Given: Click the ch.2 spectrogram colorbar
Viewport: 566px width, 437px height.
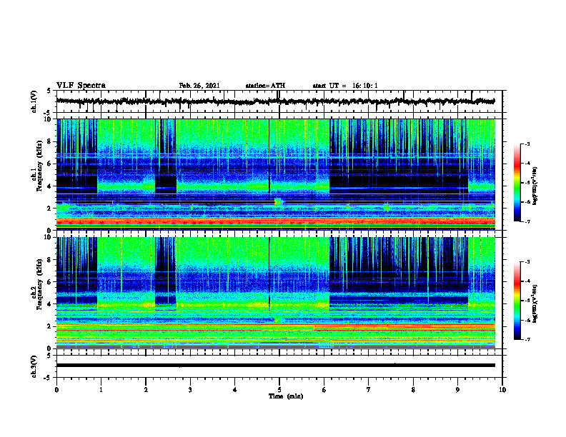Looking at the screenshot, I should pyautogui.click(x=517, y=301).
